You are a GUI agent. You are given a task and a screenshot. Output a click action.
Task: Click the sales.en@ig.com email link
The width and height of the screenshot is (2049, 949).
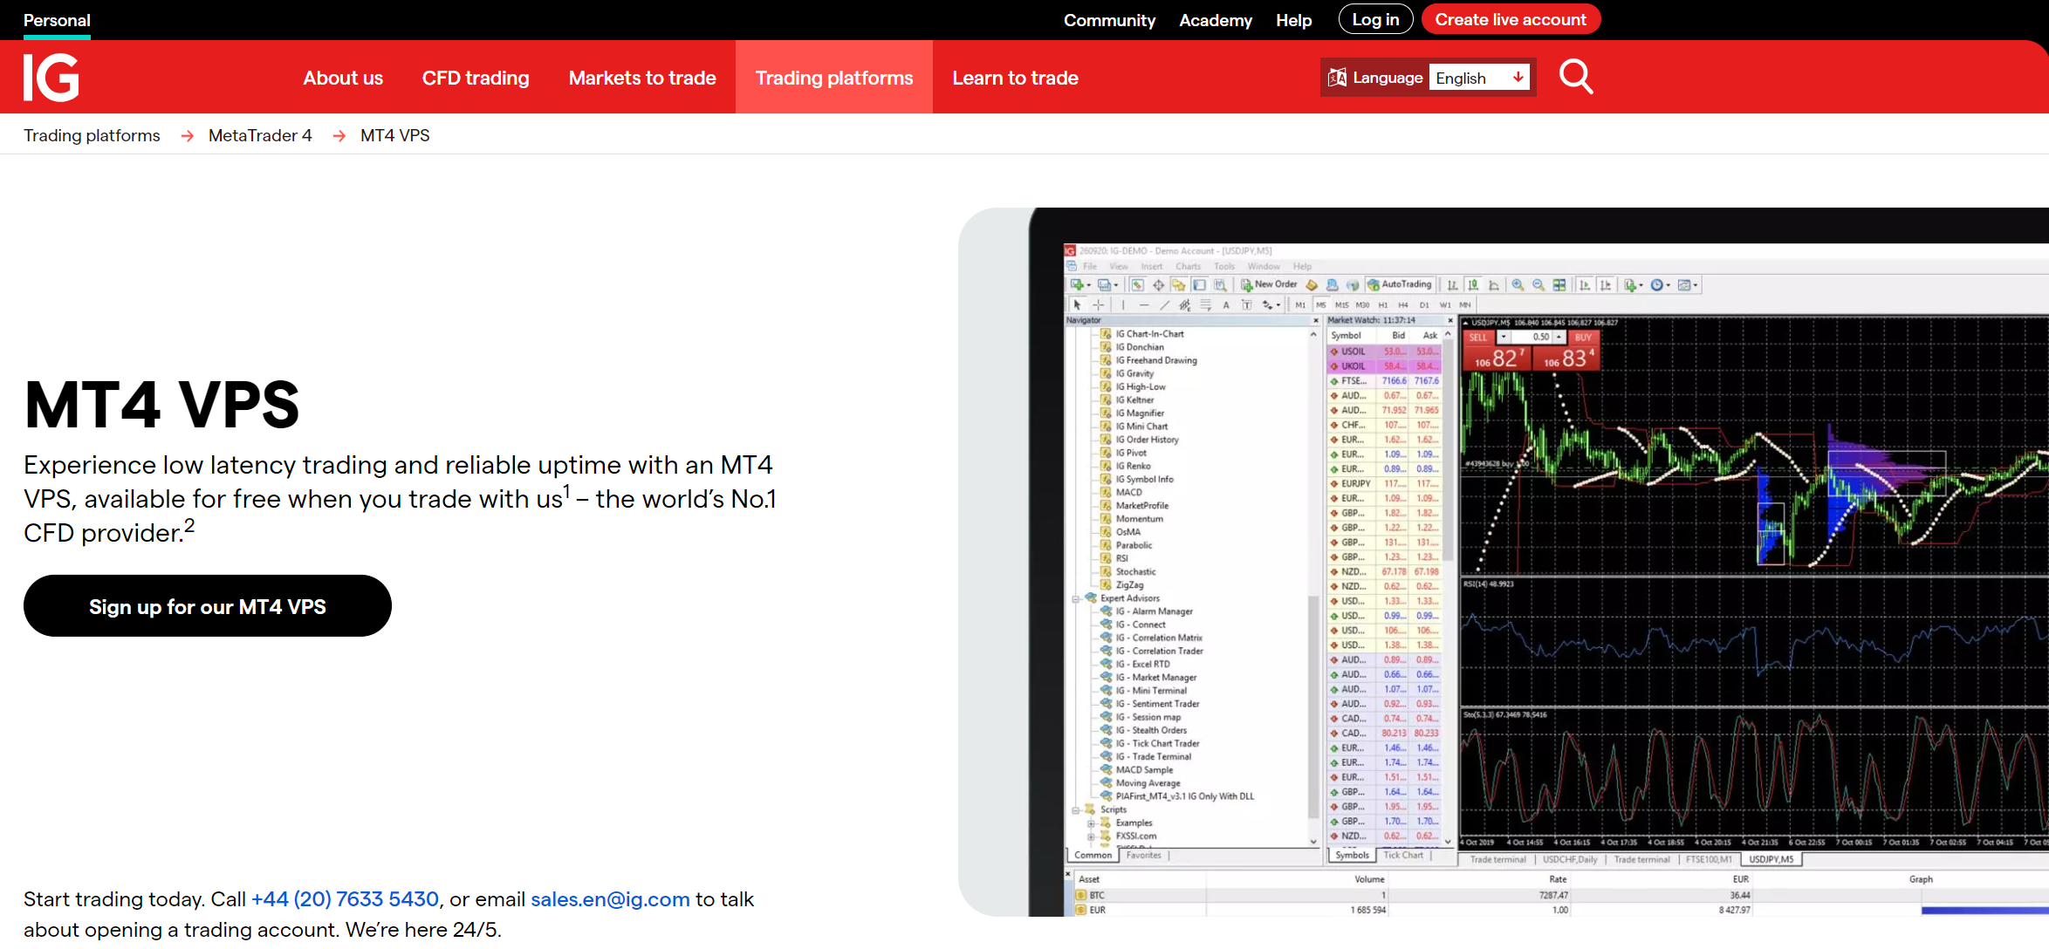pyautogui.click(x=610, y=899)
